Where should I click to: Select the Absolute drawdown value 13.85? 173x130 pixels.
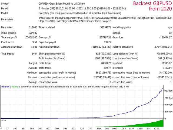pyautogui.click(x=34, y=47)
